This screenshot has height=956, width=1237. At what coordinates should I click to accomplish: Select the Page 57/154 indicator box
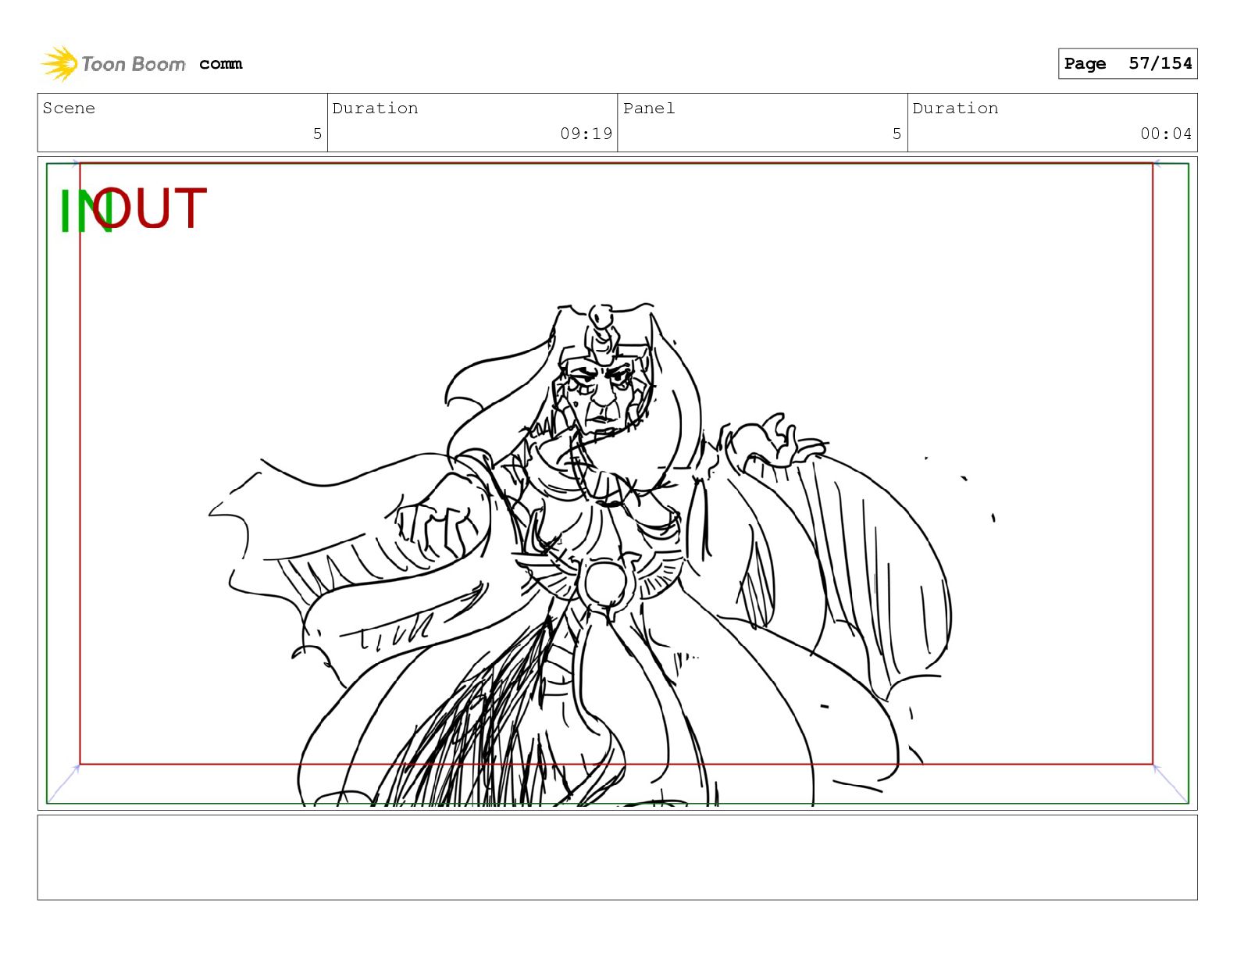1128,63
